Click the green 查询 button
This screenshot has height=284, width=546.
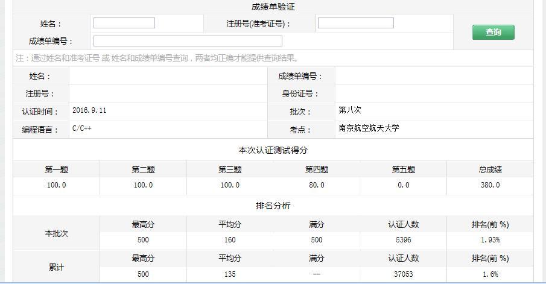(493, 32)
